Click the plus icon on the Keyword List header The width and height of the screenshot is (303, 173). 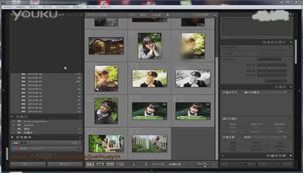(x=223, y=155)
